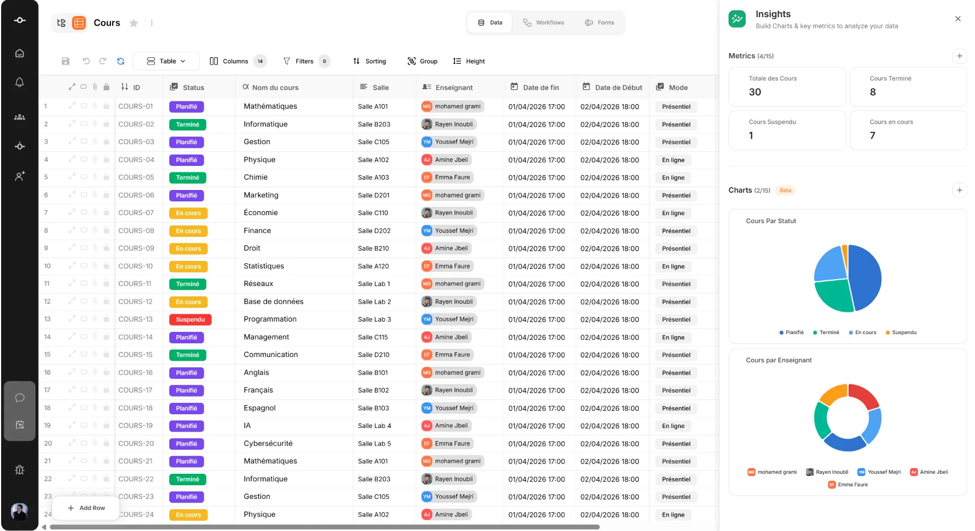Open the Group options

[422, 61]
